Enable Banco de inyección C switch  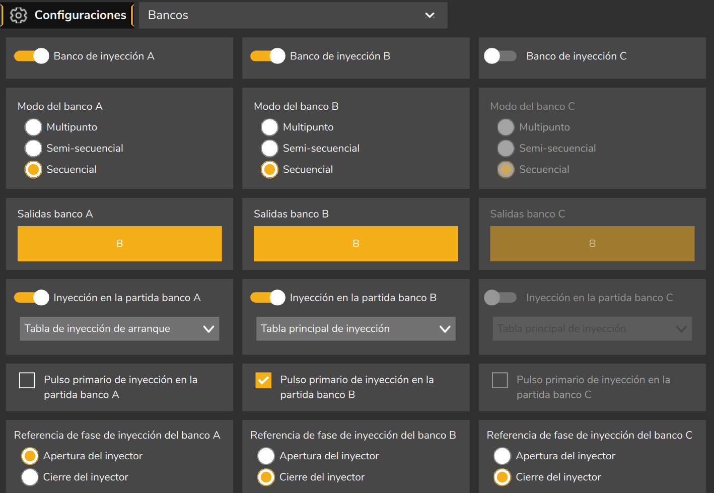point(500,56)
